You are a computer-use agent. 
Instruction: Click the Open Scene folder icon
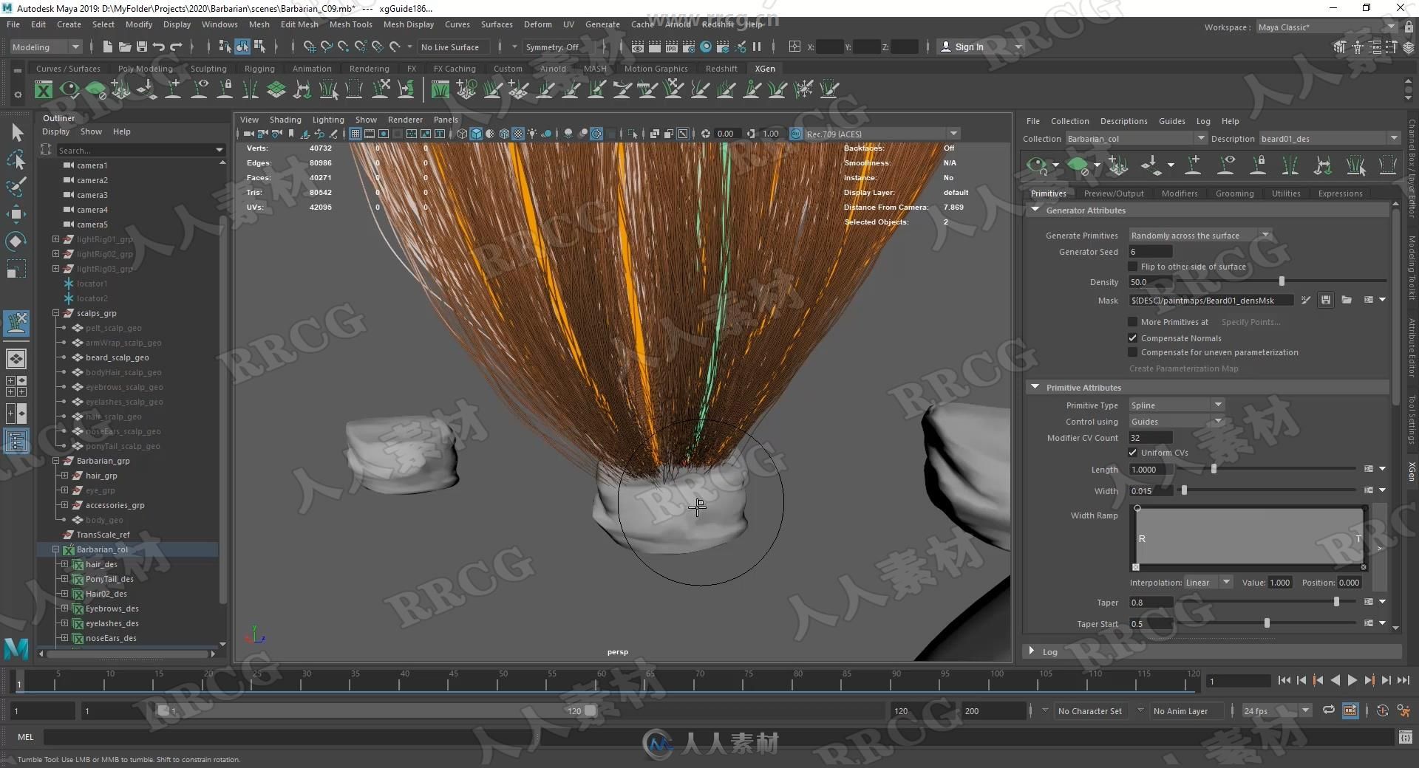[125, 47]
